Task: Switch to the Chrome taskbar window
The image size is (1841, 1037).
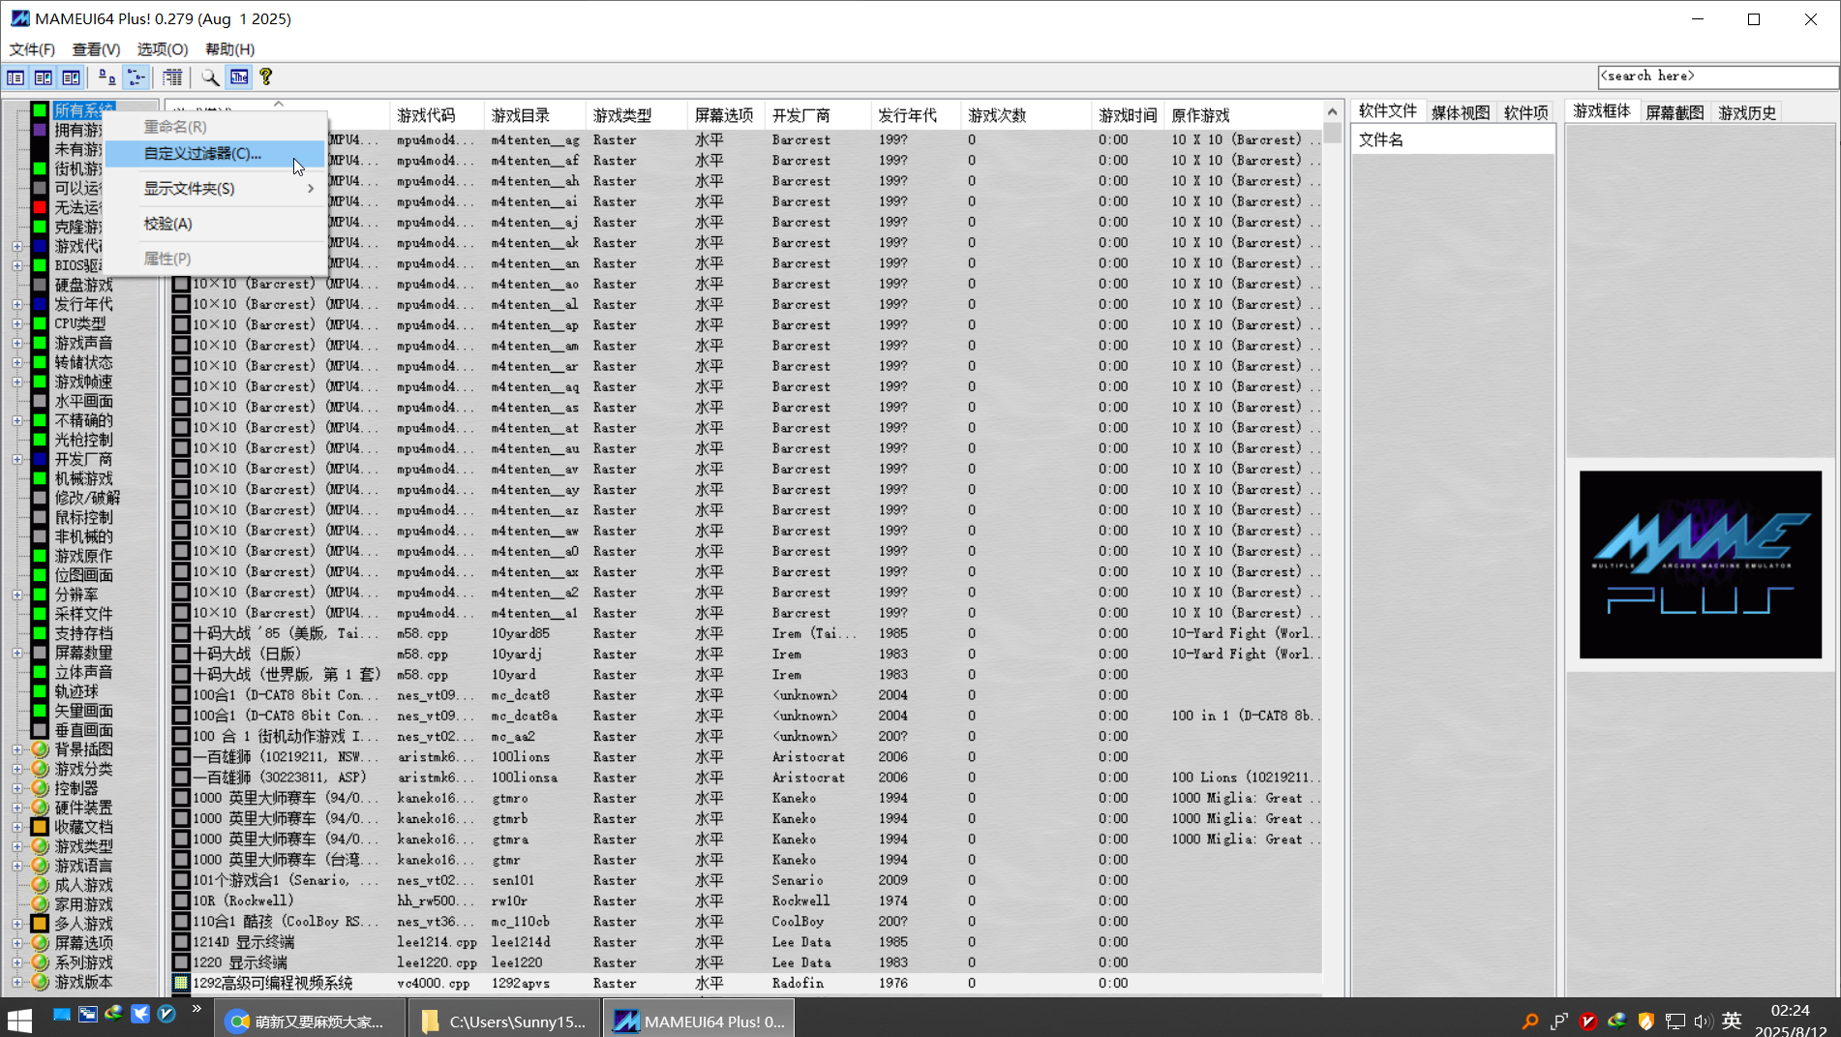Action: (x=311, y=1021)
